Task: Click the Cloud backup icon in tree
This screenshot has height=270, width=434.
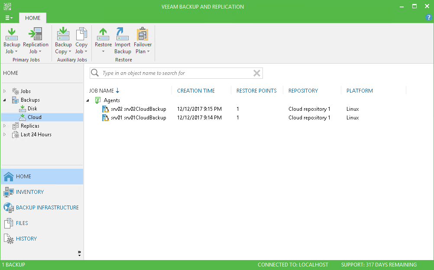Action: (23, 117)
